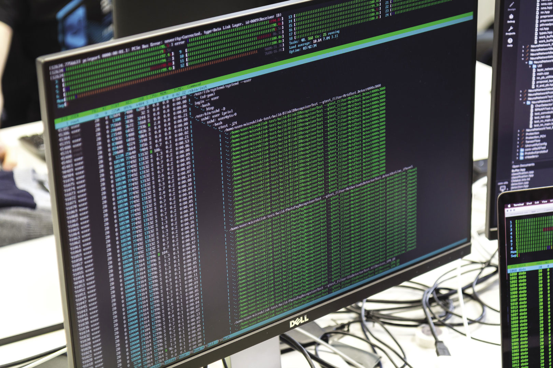The image size is (553, 368).
Task: Select '/usr/bin/sshd -D' process row
Action: [x=210, y=112]
